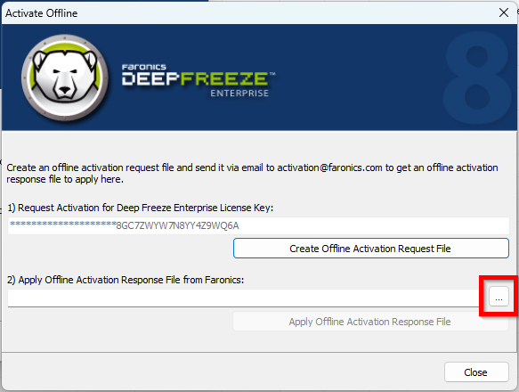Create Offline Activation Request File
This screenshot has height=392, width=519.
pyautogui.click(x=370, y=249)
